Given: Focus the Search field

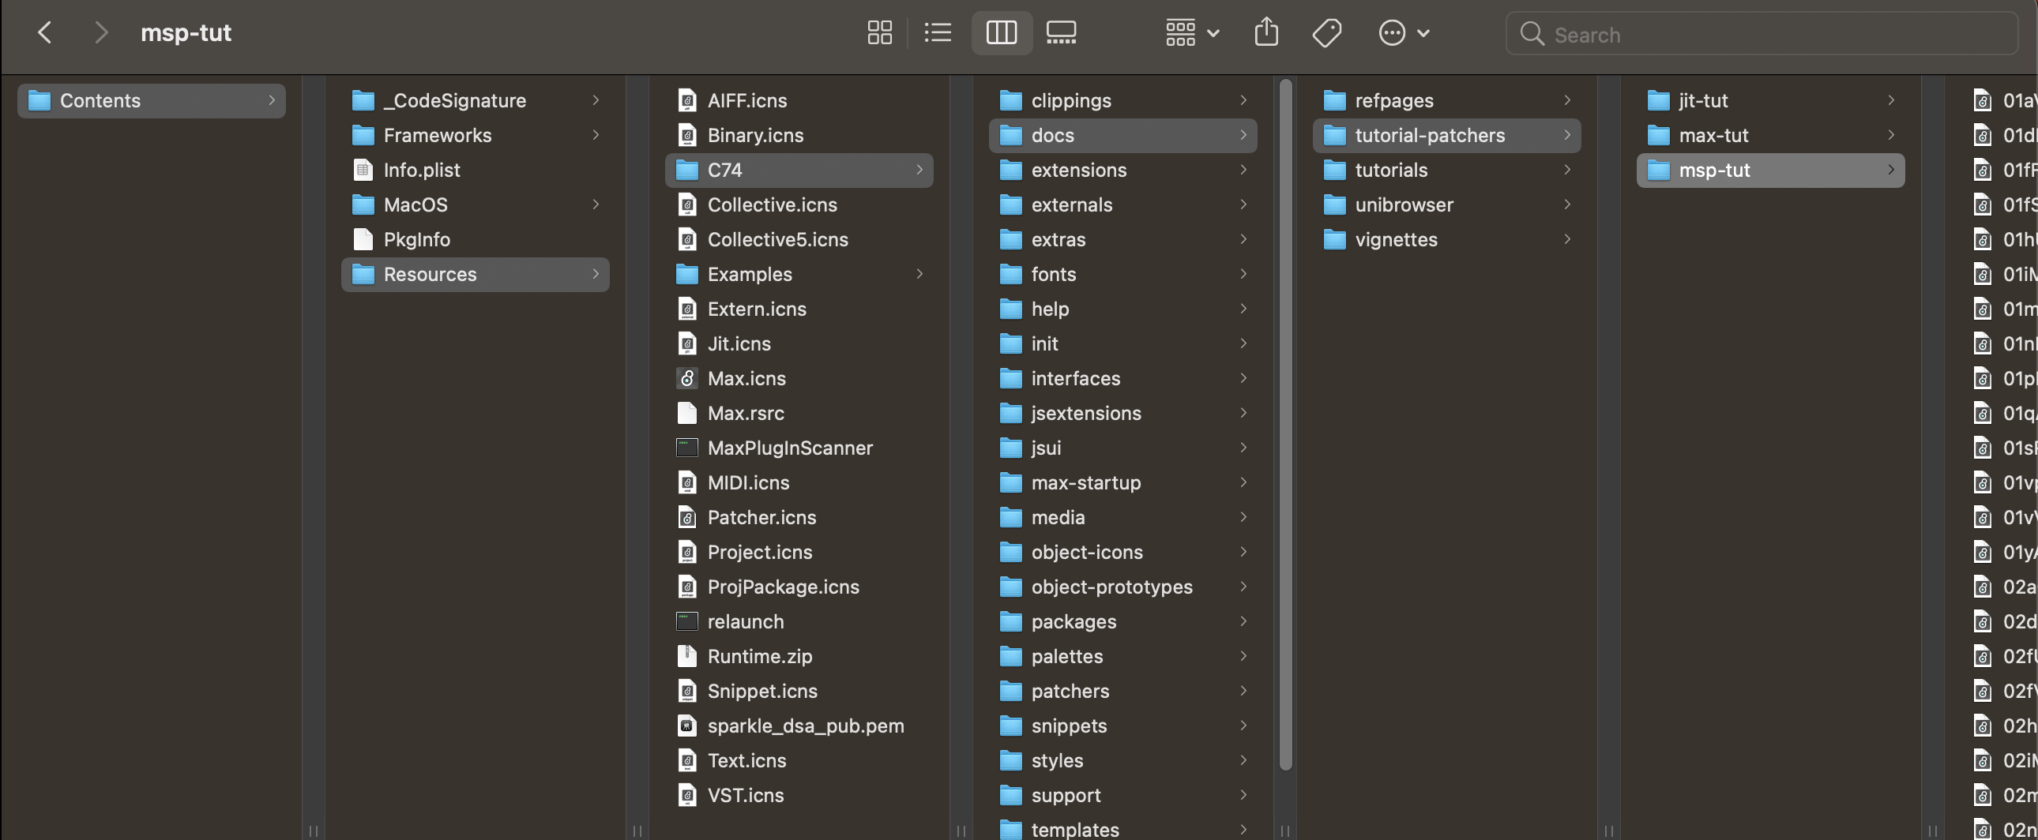Looking at the screenshot, I should tap(1762, 34).
